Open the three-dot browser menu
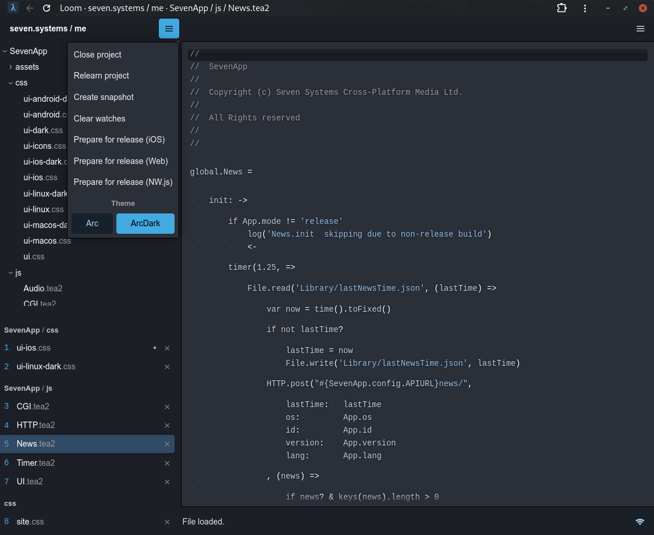Screen dimensions: 654x535 coord(585,8)
